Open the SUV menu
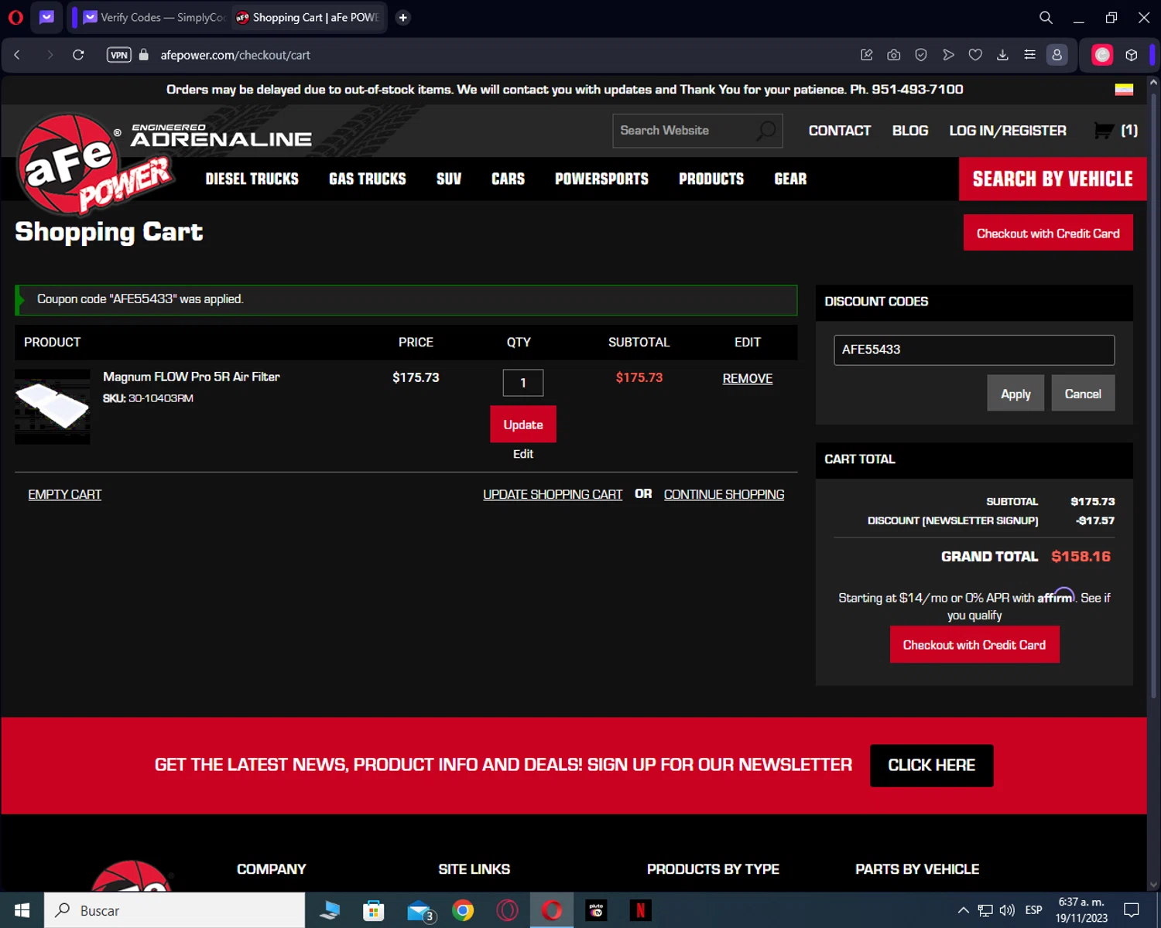The width and height of the screenshot is (1161, 928). [x=449, y=179]
